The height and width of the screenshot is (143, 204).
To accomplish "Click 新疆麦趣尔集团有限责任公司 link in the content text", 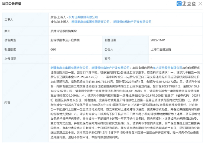I will coord(69,68).
